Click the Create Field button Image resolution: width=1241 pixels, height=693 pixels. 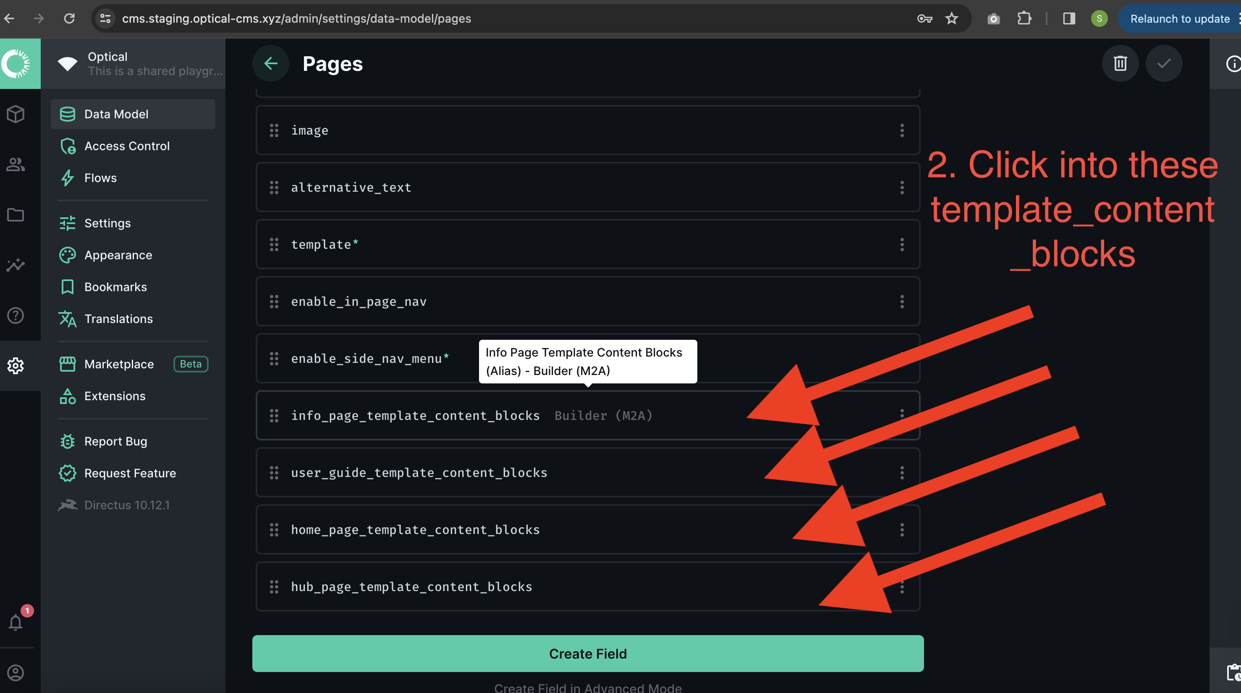(588, 654)
